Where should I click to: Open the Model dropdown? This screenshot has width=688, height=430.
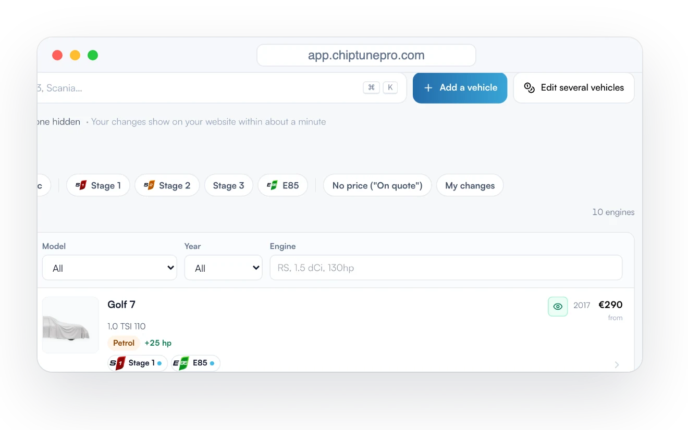pyautogui.click(x=109, y=268)
